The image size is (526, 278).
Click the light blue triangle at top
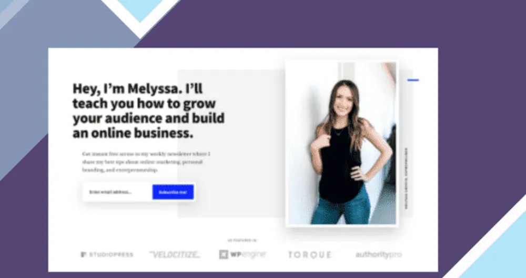(140, 9)
